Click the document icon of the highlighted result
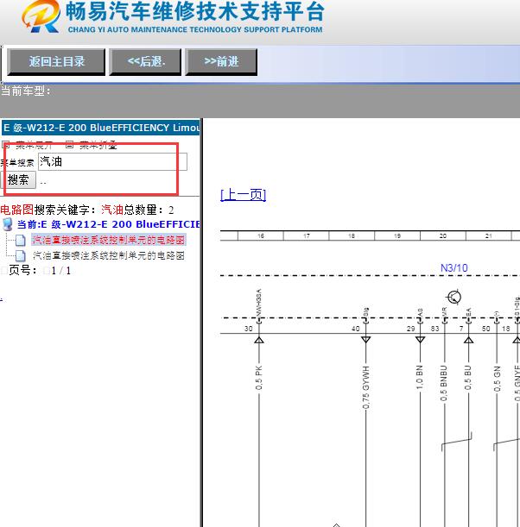Image resolution: width=520 pixels, height=527 pixels. point(20,241)
